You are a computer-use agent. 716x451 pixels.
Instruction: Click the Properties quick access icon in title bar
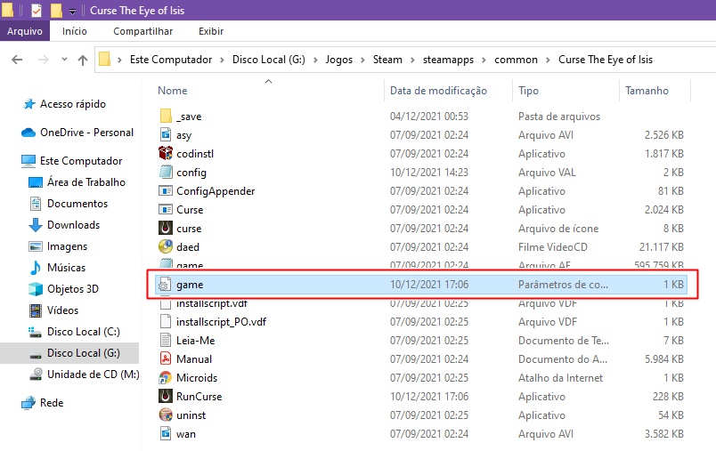pyautogui.click(x=37, y=10)
